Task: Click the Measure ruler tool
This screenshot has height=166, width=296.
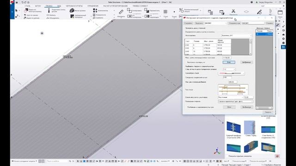Action: (x=121, y=12)
